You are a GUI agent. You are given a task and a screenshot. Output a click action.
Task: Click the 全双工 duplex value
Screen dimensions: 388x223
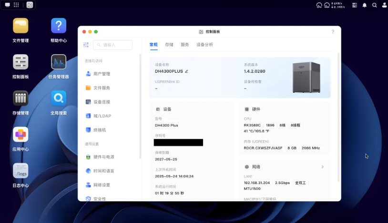pyautogui.click(x=300, y=183)
